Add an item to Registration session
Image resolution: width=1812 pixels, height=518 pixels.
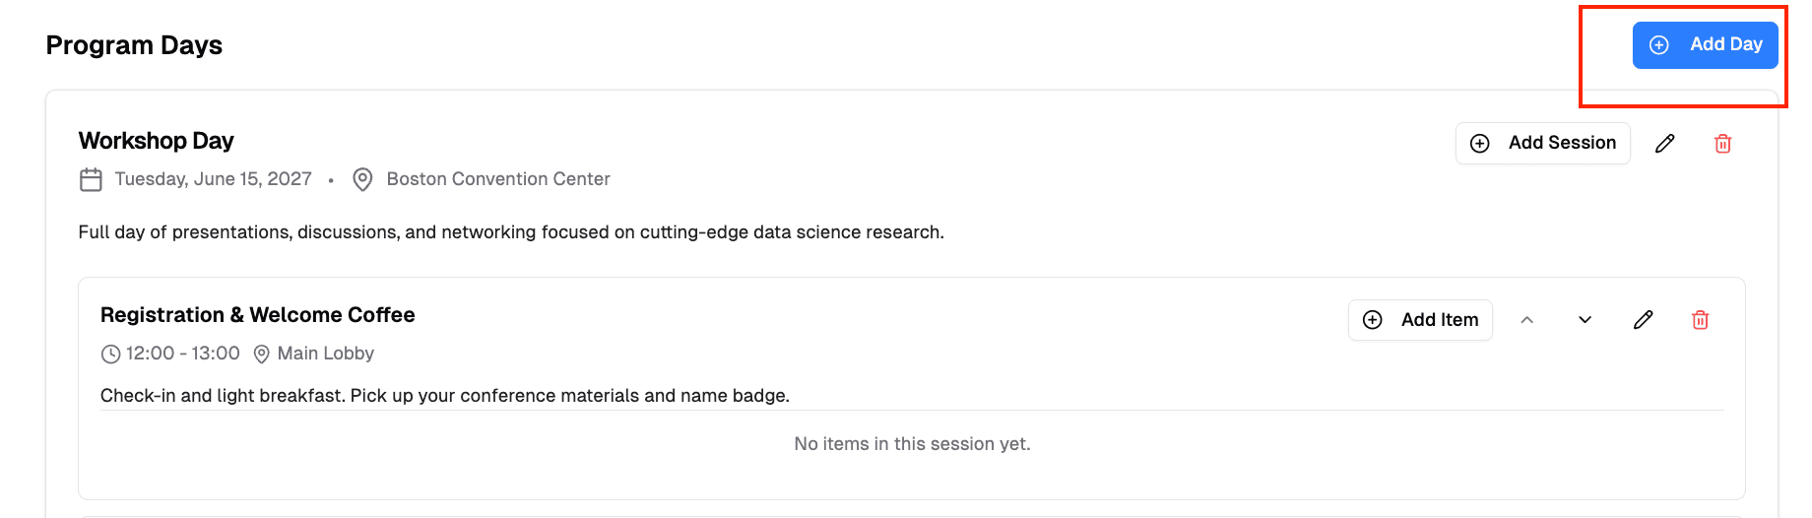(x=1420, y=320)
